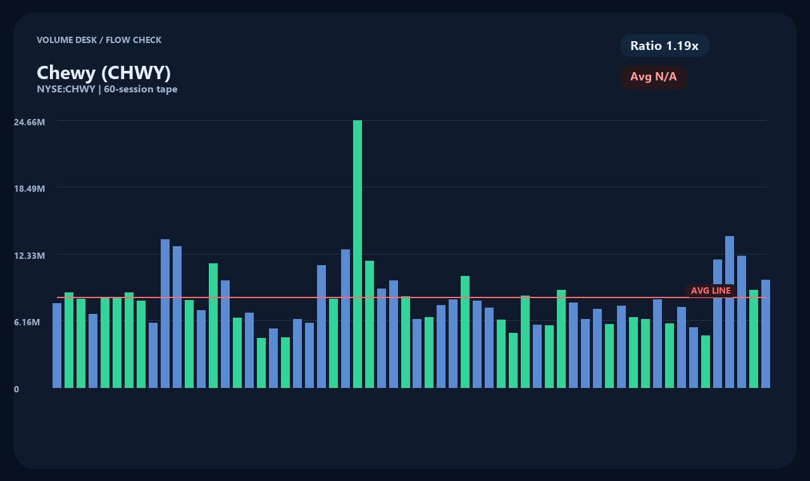
Task: Click the 18.49M axis label
Action: click(x=30, y=189)
